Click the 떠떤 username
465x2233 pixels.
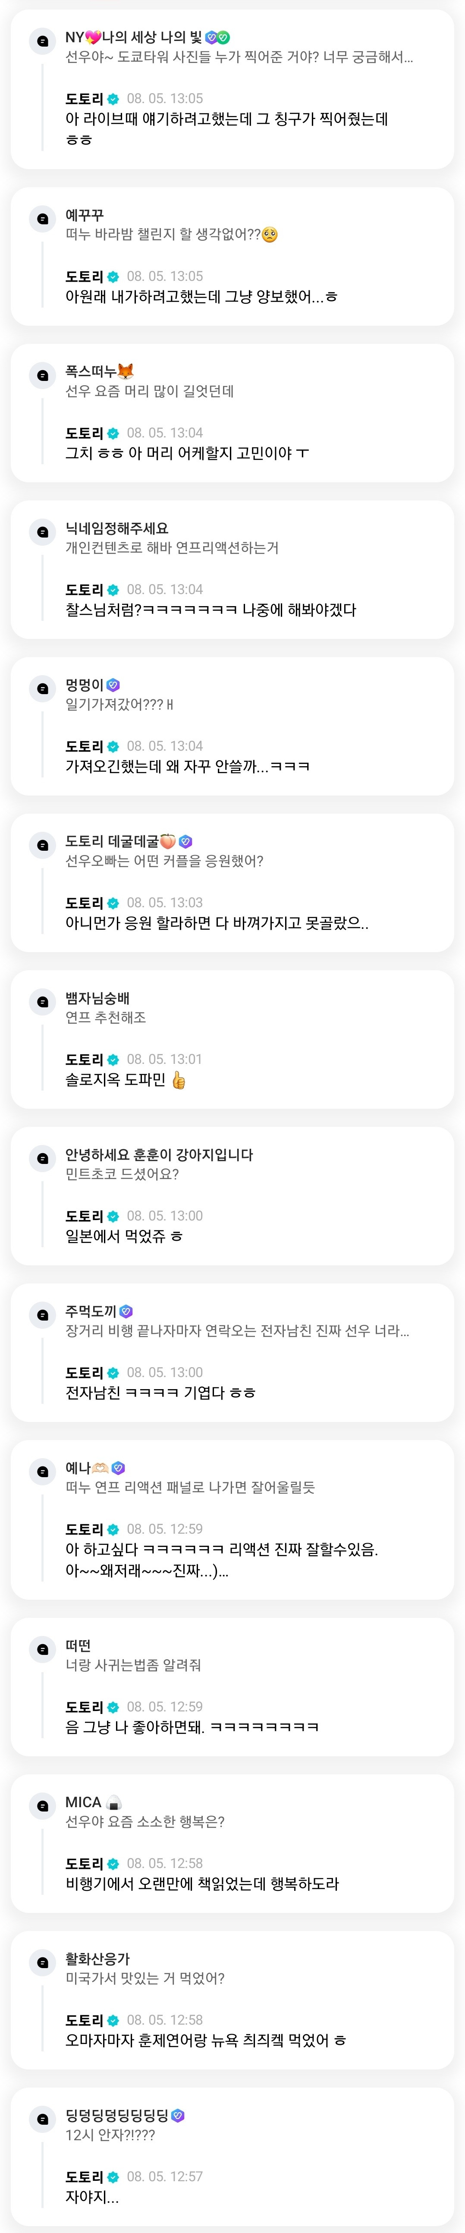point(78,1645)
